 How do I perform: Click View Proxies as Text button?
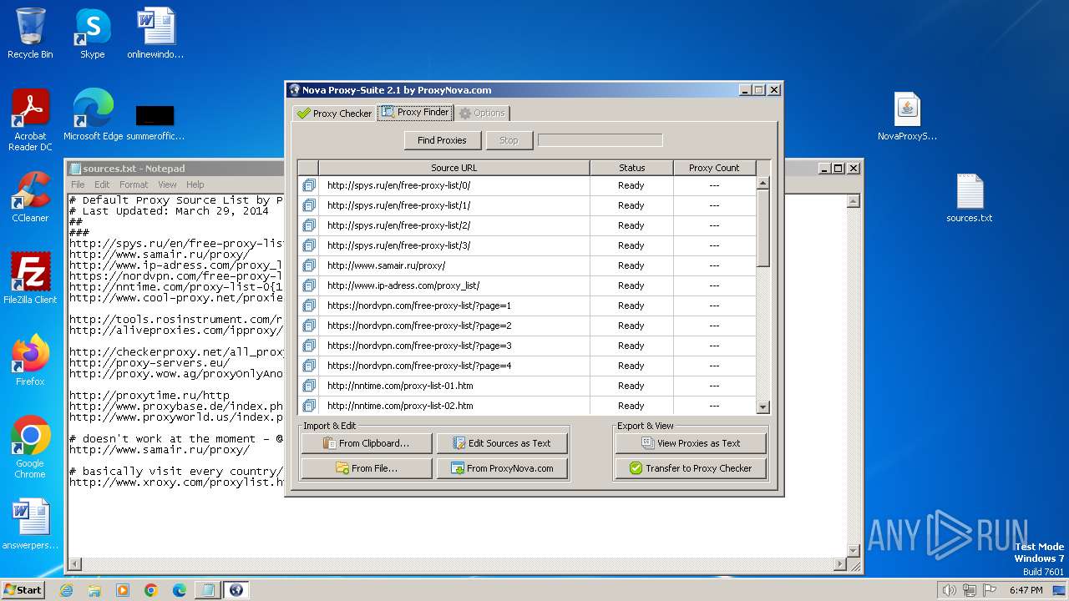(691, 443)
